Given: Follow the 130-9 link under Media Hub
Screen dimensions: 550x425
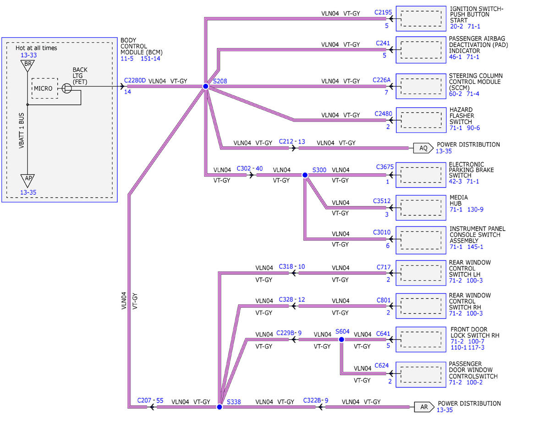Looking at the screenshot, I should [475, 210].
